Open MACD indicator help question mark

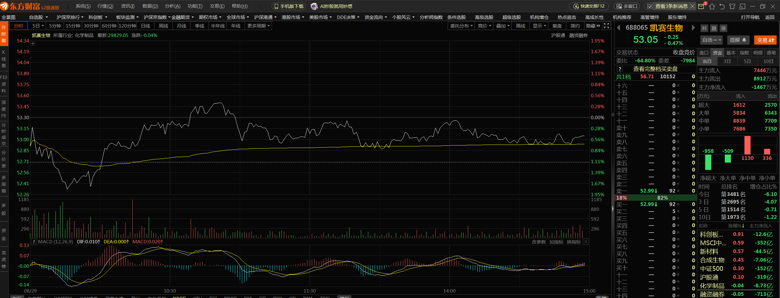(34, 242)
